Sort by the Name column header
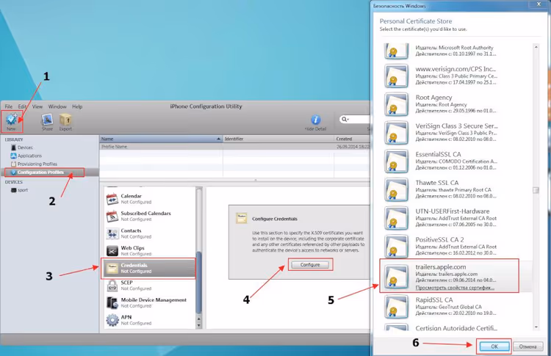The image size is (551, 356). click(x=161, y=139)
